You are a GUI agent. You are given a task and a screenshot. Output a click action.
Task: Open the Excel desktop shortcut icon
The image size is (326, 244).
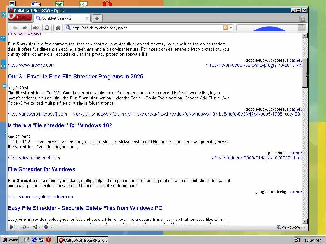click(x=60, y=4)
